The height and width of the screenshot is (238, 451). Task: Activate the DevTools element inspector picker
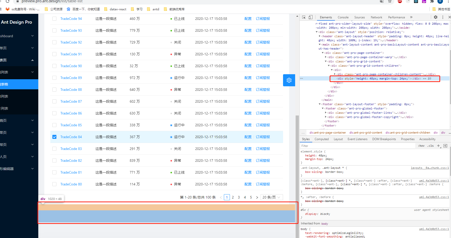(304, 17)
